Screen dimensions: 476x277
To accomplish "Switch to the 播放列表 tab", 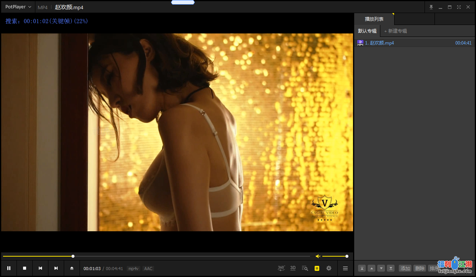I will [x=374, y=19].
